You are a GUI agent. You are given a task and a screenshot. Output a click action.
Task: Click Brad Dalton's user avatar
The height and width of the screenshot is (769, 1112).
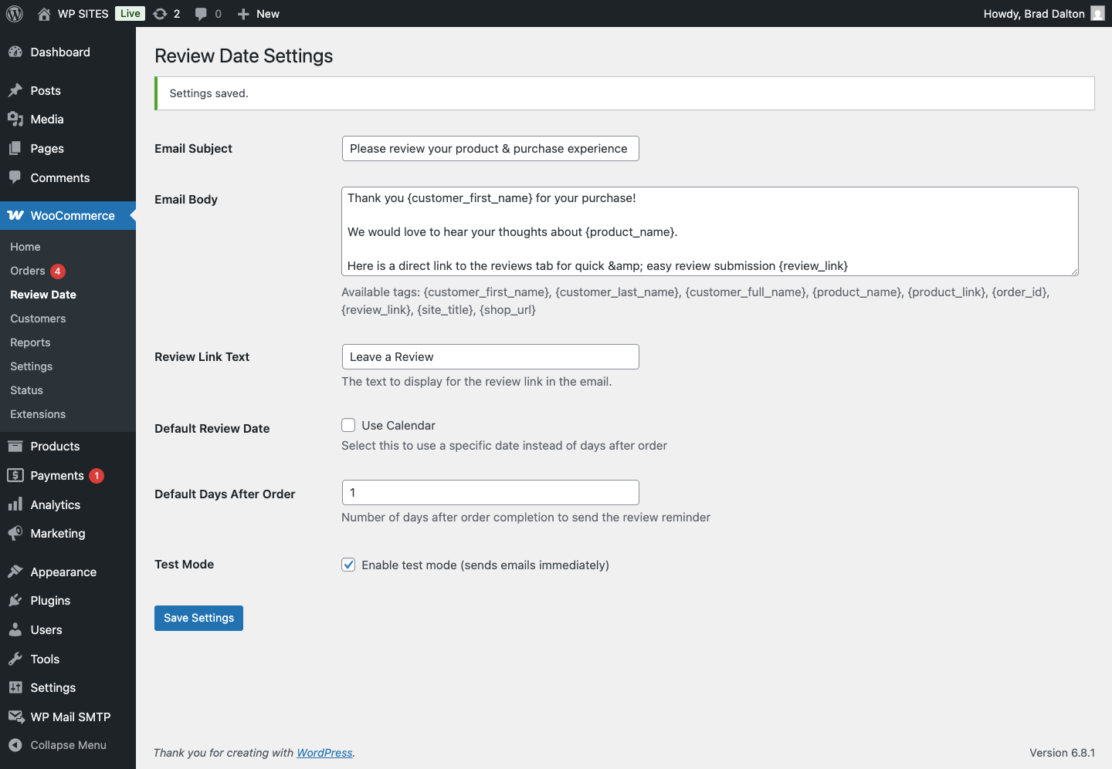[x=1097, y=14]
